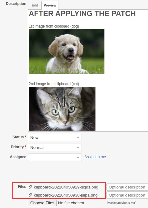Click the cat image preview
The image size is (148, 208).
click(62, 109)
